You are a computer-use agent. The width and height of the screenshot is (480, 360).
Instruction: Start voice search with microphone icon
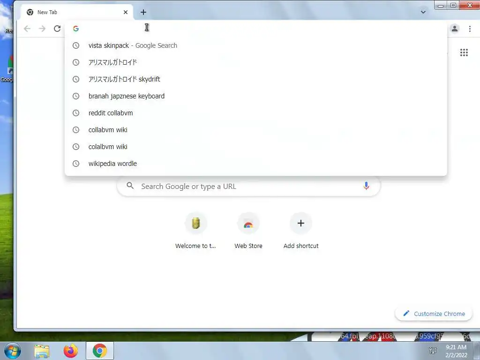point(366,186)
